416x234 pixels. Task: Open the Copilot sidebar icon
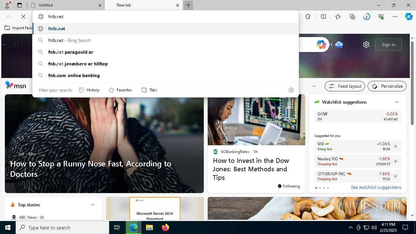(409, 17)
